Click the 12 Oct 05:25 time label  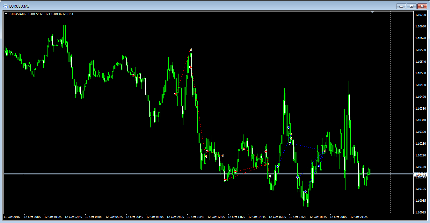(114, 217)
